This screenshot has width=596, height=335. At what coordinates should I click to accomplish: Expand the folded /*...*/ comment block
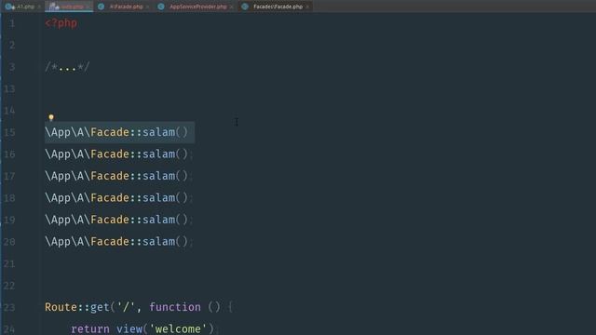(67, 68)
